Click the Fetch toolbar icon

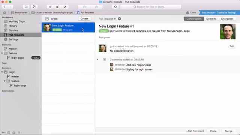click(50, 7)
